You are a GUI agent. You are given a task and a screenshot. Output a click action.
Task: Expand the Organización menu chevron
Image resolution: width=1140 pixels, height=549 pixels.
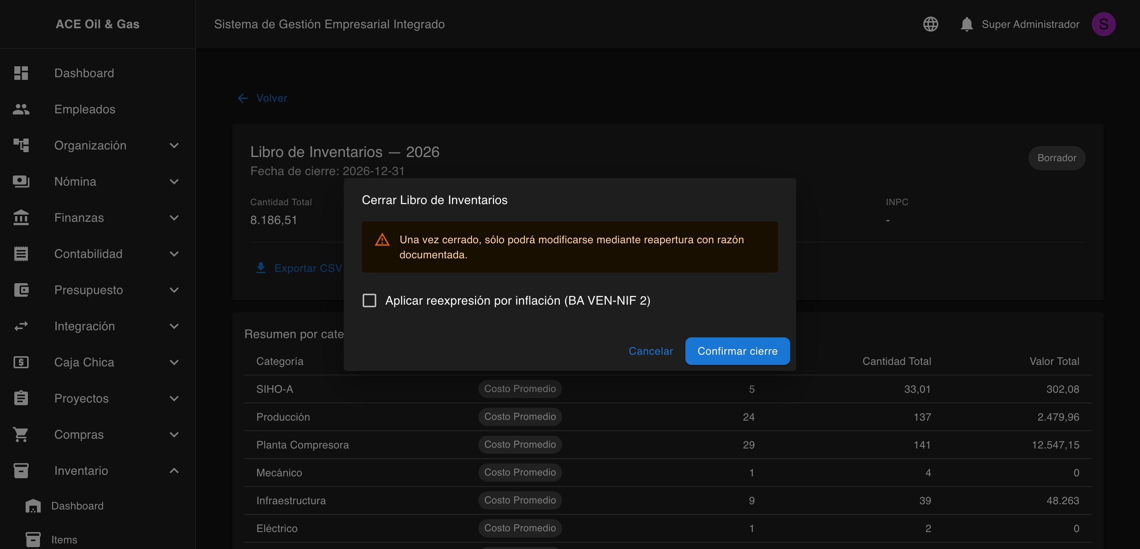174,145
